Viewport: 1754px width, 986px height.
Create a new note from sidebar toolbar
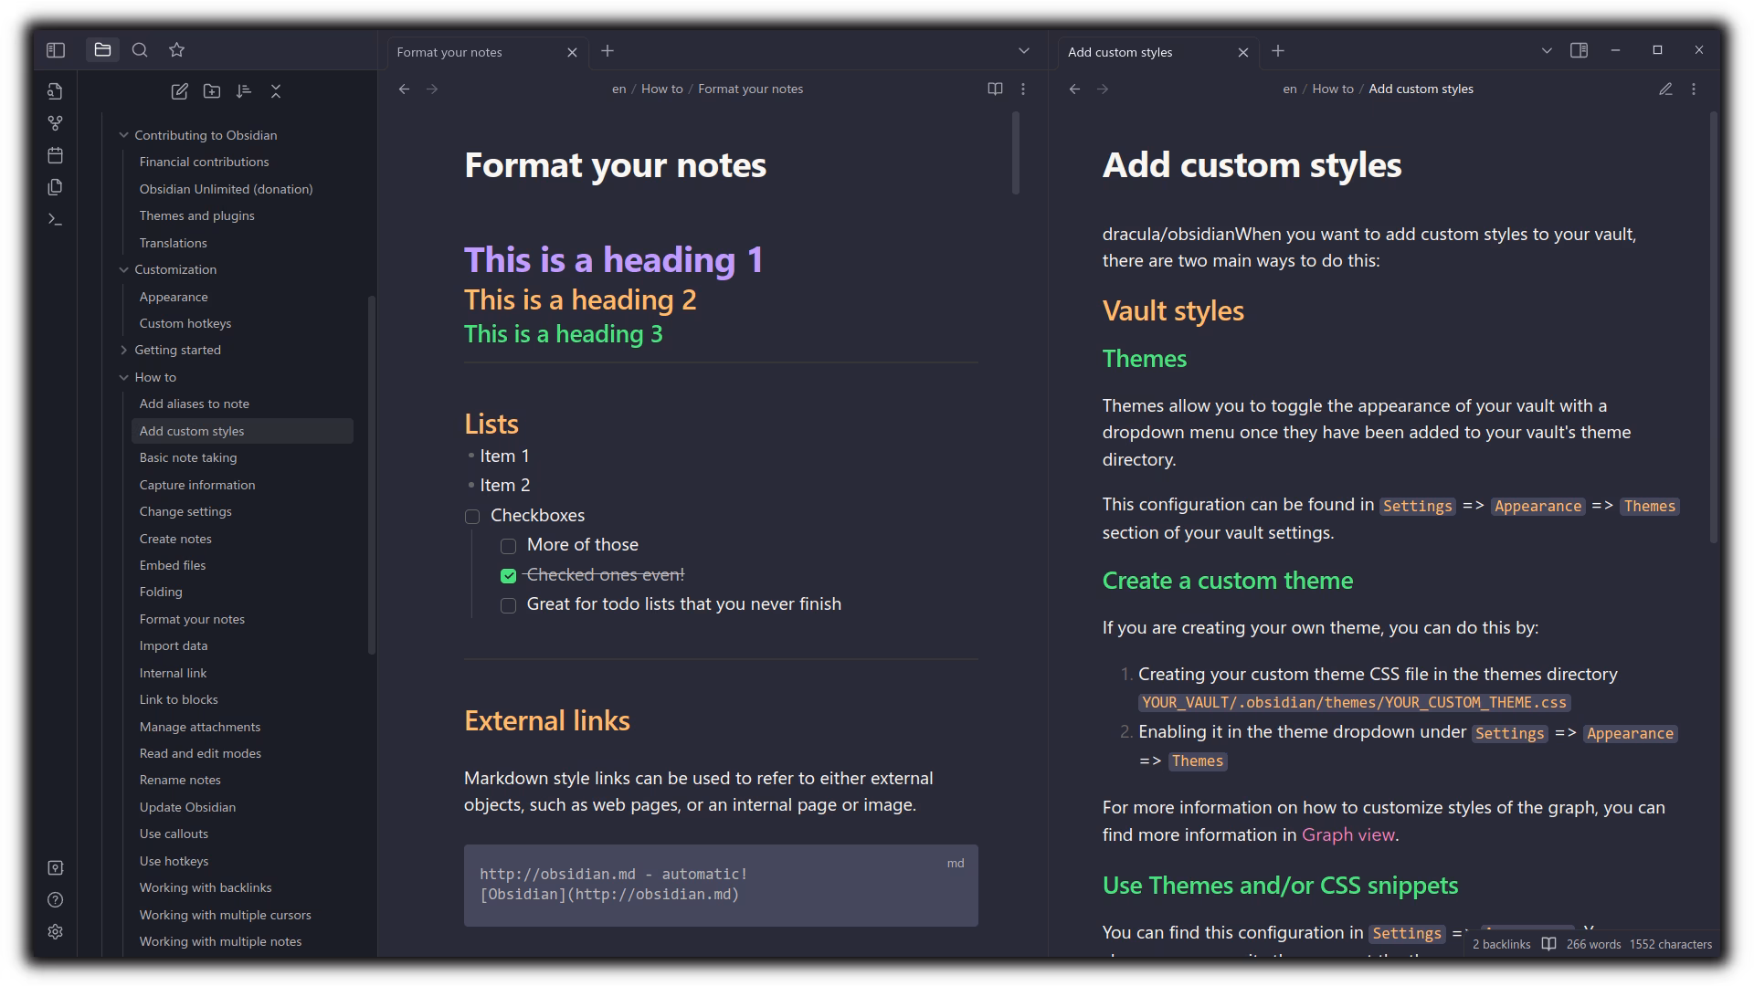[x=180, y=91]
